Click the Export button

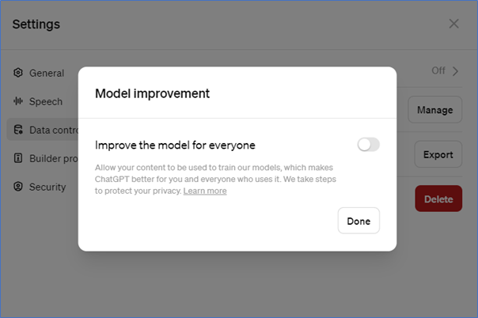pos(438,154)
